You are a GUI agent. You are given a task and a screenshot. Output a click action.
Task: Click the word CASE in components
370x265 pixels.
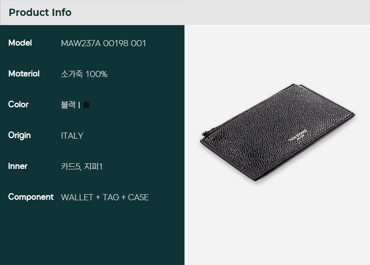[x=138, y=197]
